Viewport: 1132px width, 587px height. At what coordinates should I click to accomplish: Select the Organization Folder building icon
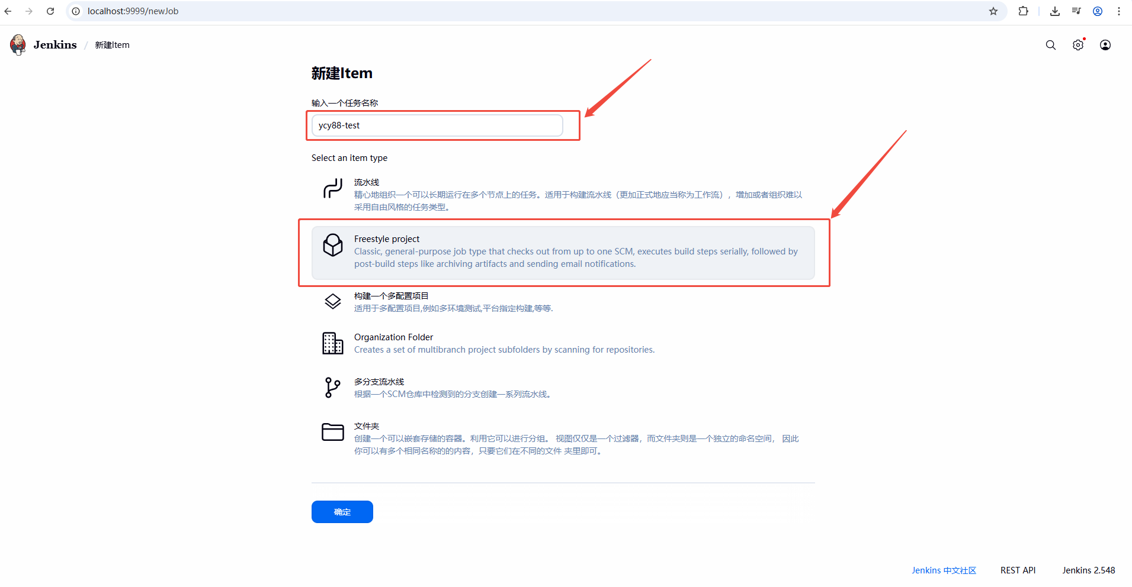pyautogui.click(x=333, y=343)
